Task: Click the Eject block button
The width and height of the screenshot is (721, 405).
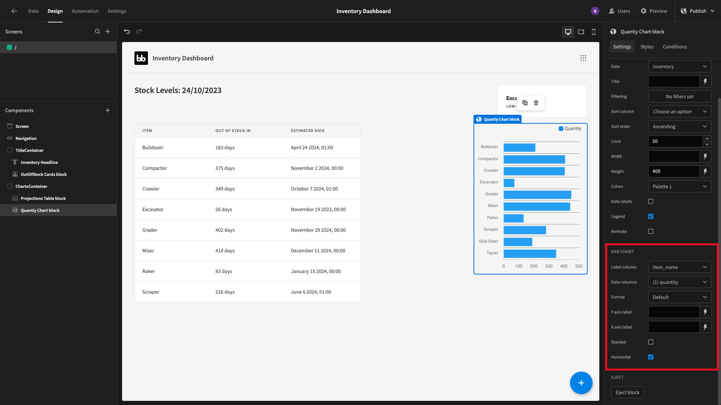Action: (x=627, y=392)
